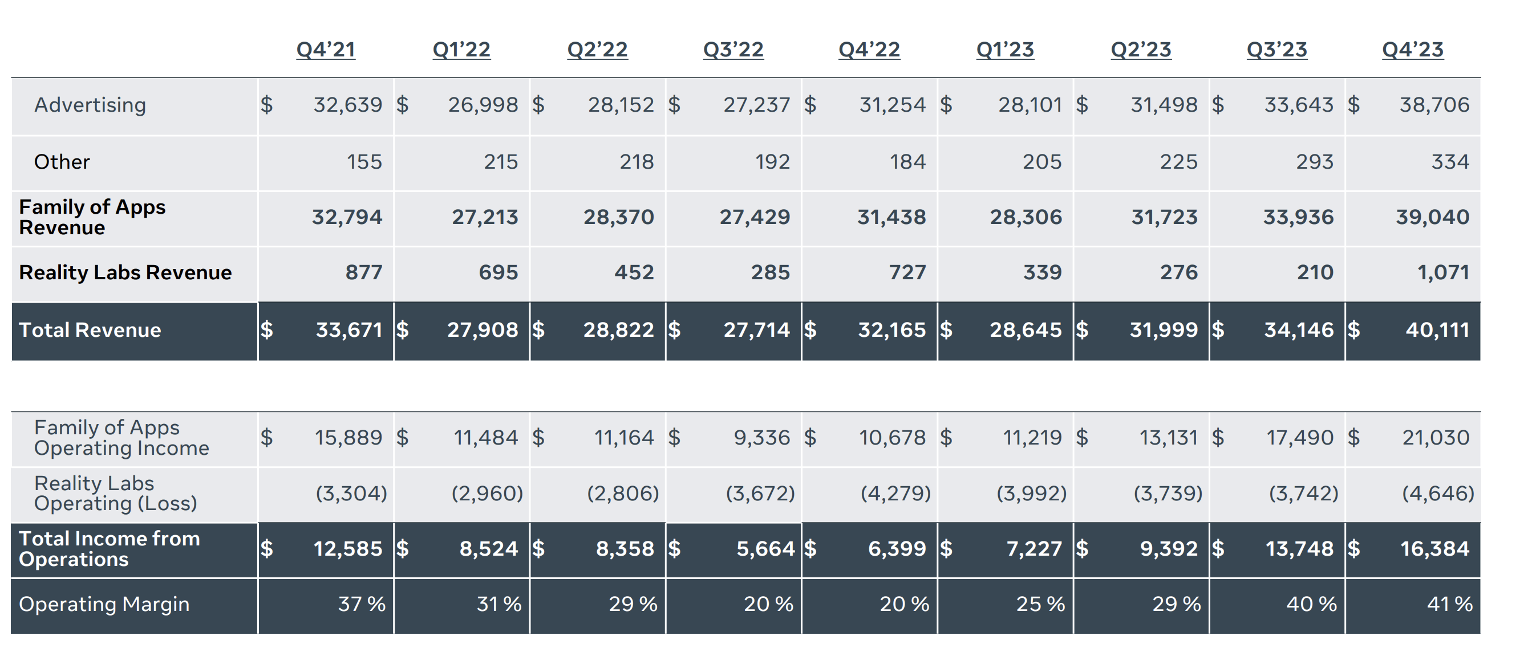Click the Q3'22 column header
The height and width of the screenshot is (652, 1532).
click(733, 50)
